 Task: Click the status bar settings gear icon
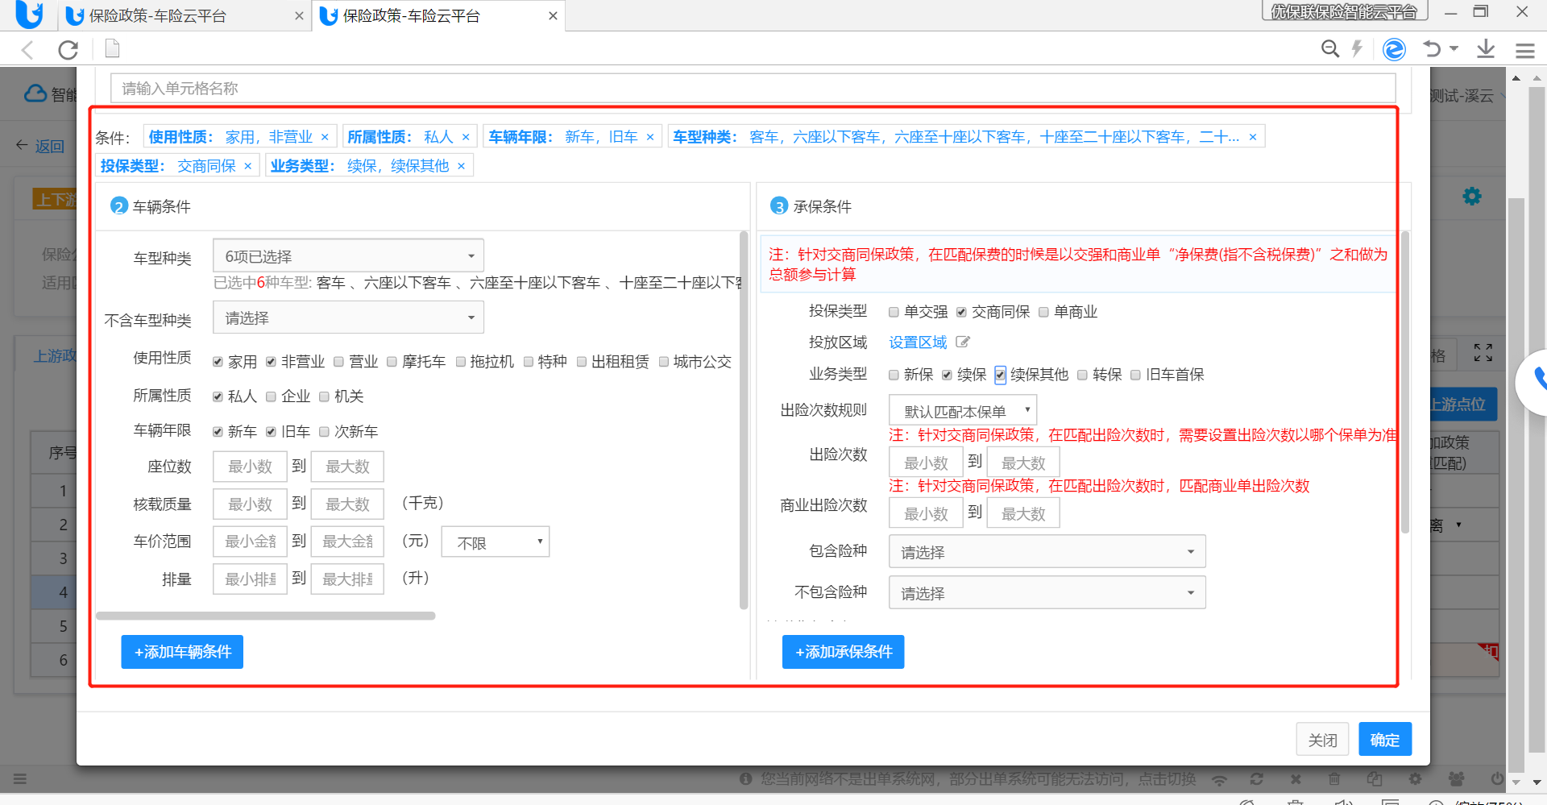[1416, 779]
